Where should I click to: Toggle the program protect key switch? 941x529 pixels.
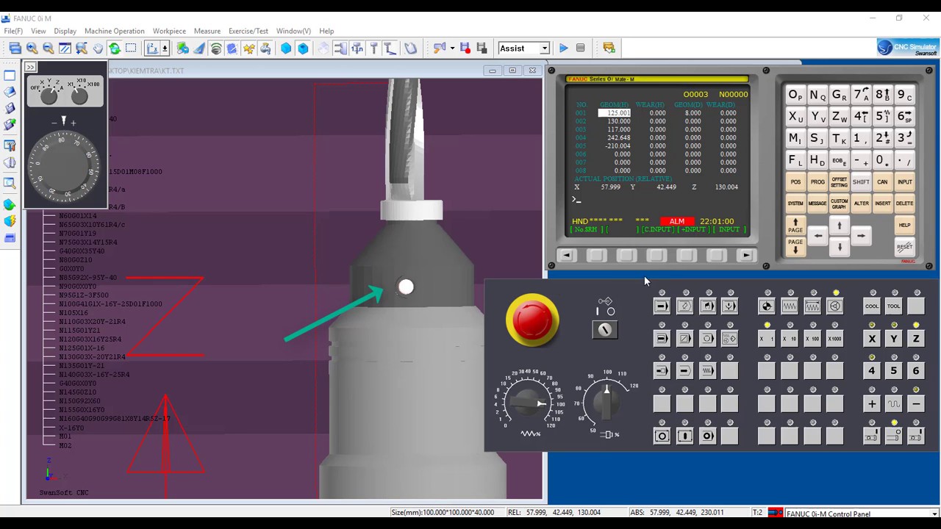[605, 330]
